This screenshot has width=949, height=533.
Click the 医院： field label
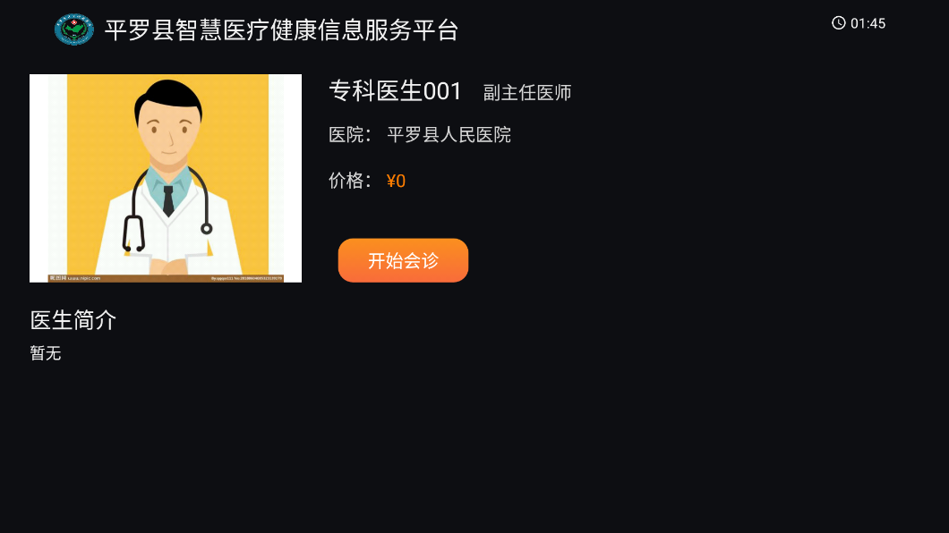(x=349, y=134)
